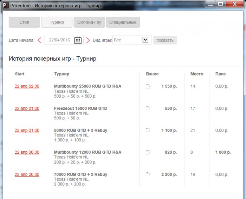Image resolution: width=246 pixels, height=199 pixels.
Task: Open the Вид игры dropdown
Action: point(132,40)
